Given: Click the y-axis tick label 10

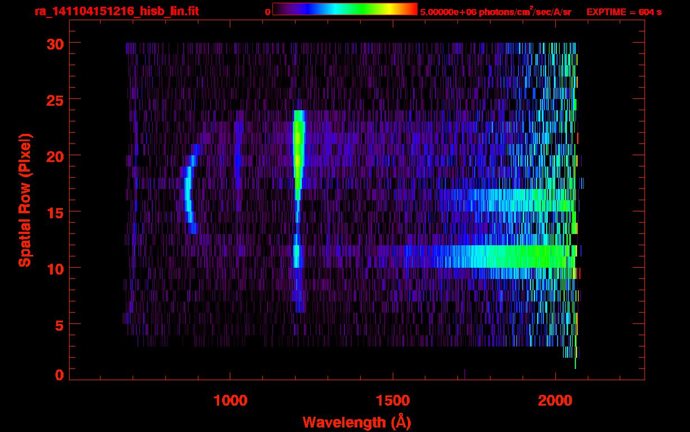Looking at the screenshot, I should pyautogui.click(x=54, y=268).
